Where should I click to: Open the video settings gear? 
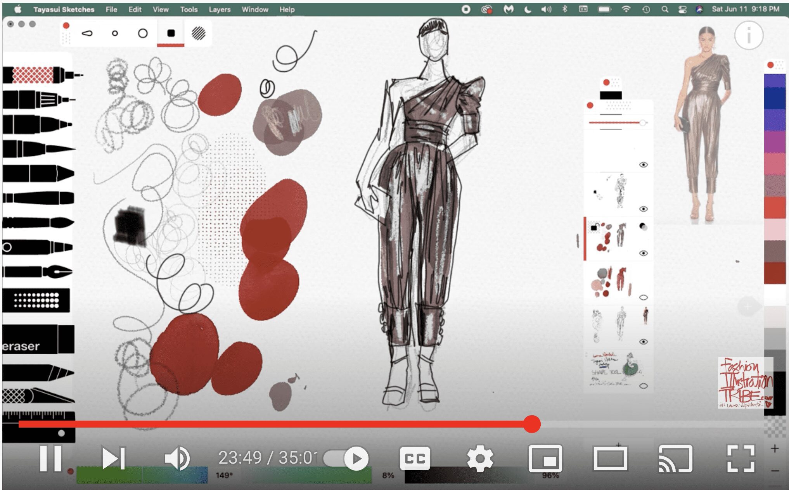click(481, 459)
